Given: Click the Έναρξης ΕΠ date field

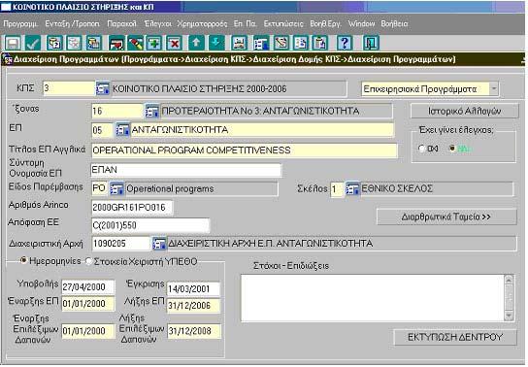Looking at the screenshot, I should pos(88,304).
